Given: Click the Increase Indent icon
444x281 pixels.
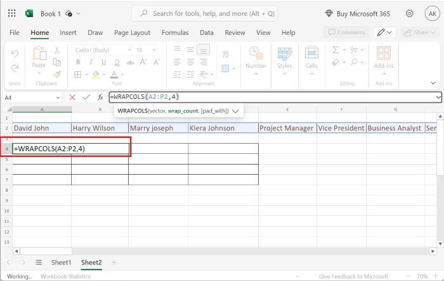Looking at the screenshot, I should coord(190,74).
